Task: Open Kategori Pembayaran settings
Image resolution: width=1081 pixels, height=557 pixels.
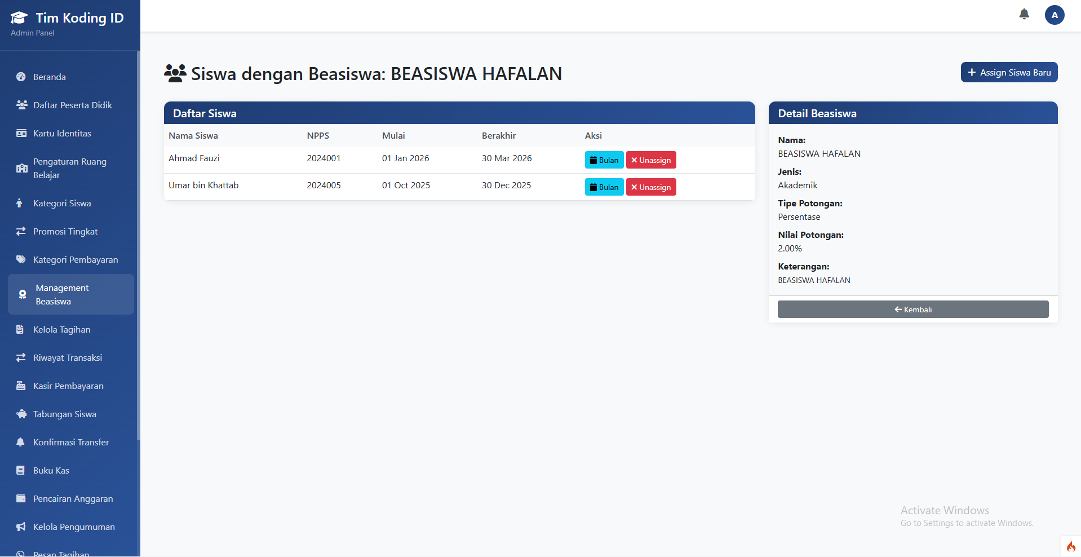Action: pyautogui.click(x=75, y=259)
